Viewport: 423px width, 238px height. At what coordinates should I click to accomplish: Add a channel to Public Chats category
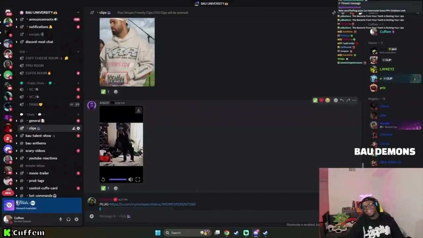pos(78,83)
